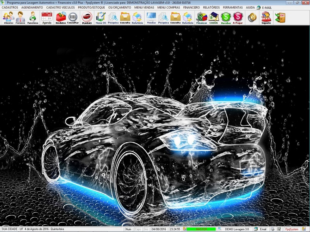This screenshot has width=310, height=232.
Task: Open the AJUDA menu
Action: (x=250, y=7)
